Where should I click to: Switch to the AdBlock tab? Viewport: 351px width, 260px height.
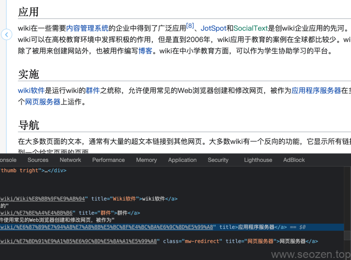(x=294, y=160)
